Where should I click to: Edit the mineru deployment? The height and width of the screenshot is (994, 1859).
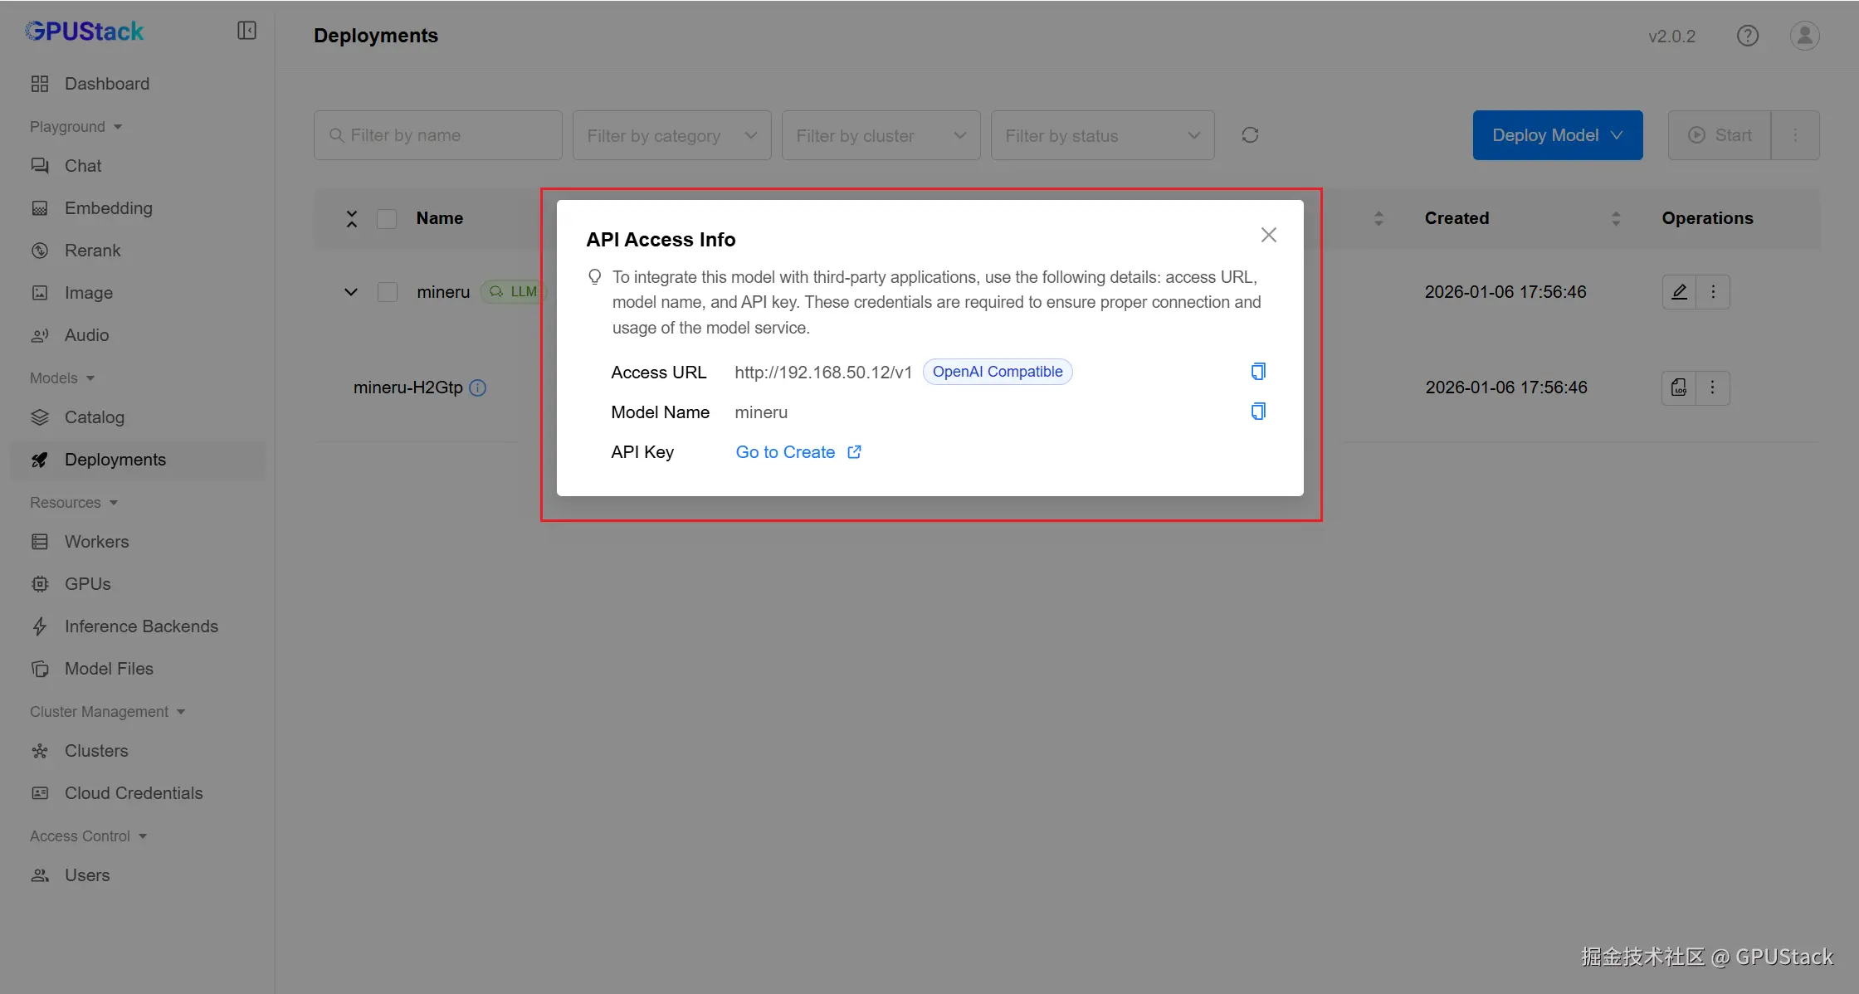1679,292
